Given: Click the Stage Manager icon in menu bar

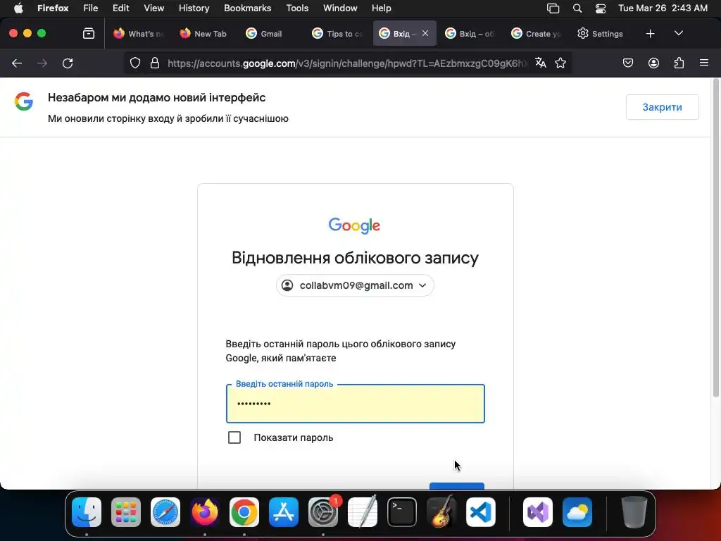Looking at the screenshot, I should point(553,8).
